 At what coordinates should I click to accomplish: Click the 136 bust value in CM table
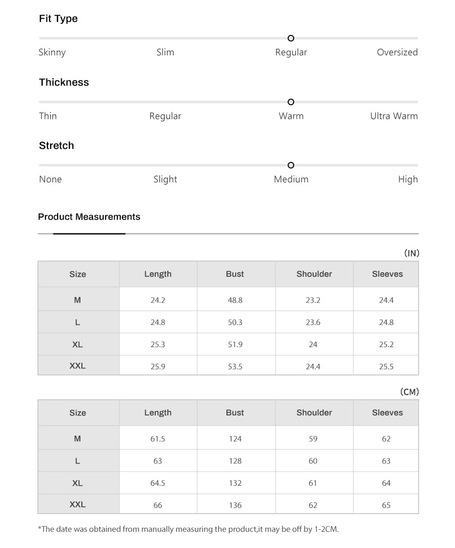[235, 505]
